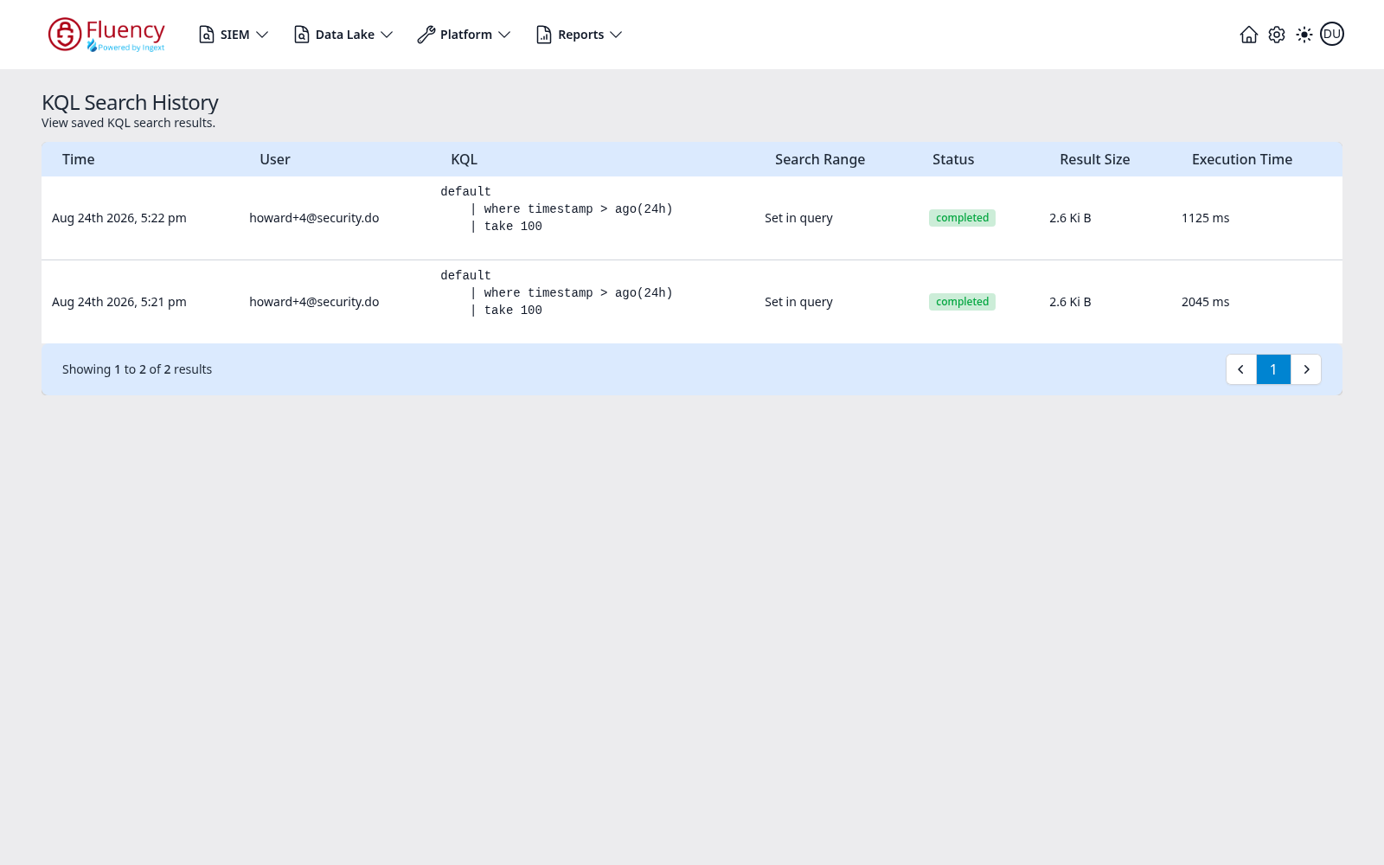Click Set in query in 5:22 pm row
1384x865 pixels.
coord(798,218)
